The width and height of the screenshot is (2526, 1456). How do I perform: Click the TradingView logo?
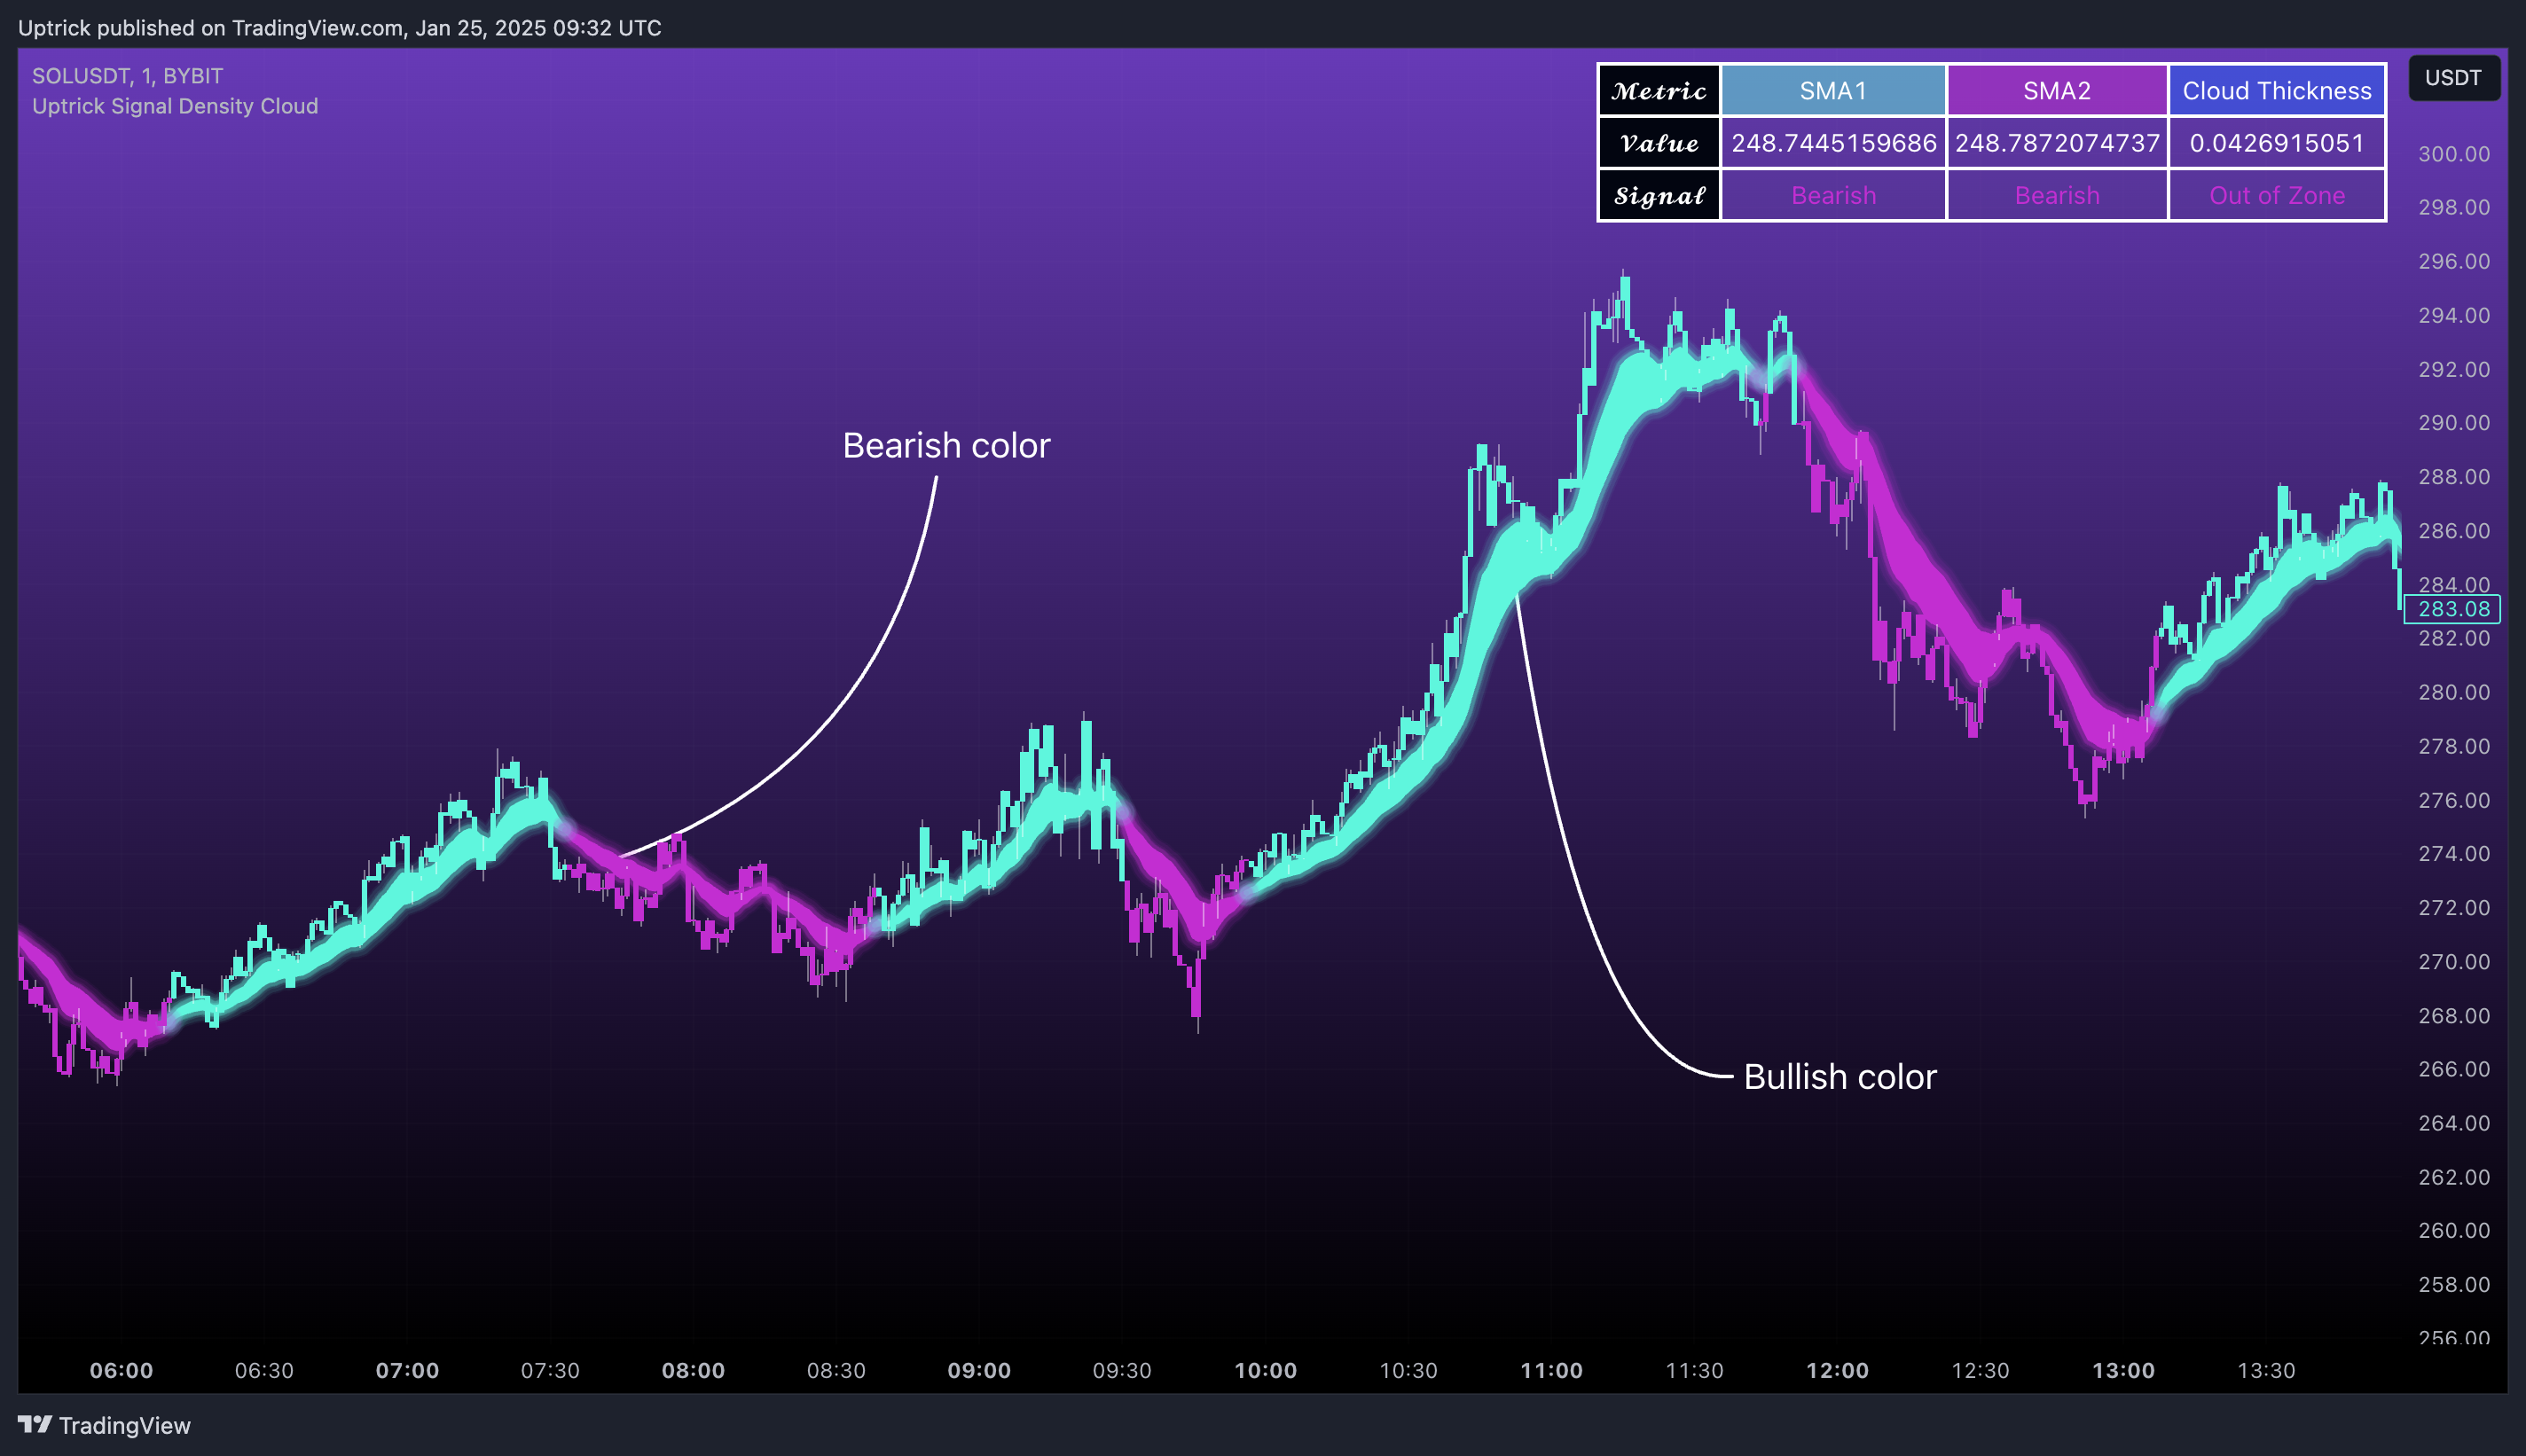[x=104, y=1425]
